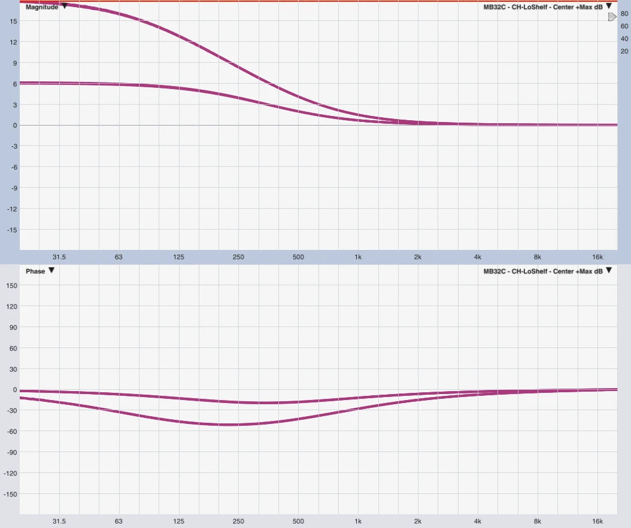The width and height of the screenshot is (631, 528).
Task: Expand trace selector arrow in Phase plot
Action: tap(609, 271)
